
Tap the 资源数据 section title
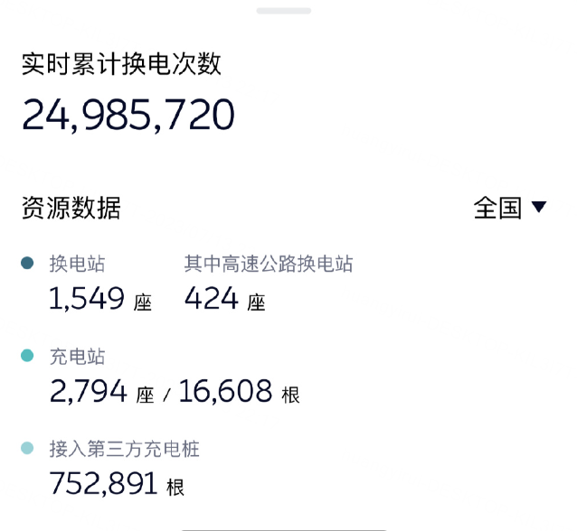71,208
